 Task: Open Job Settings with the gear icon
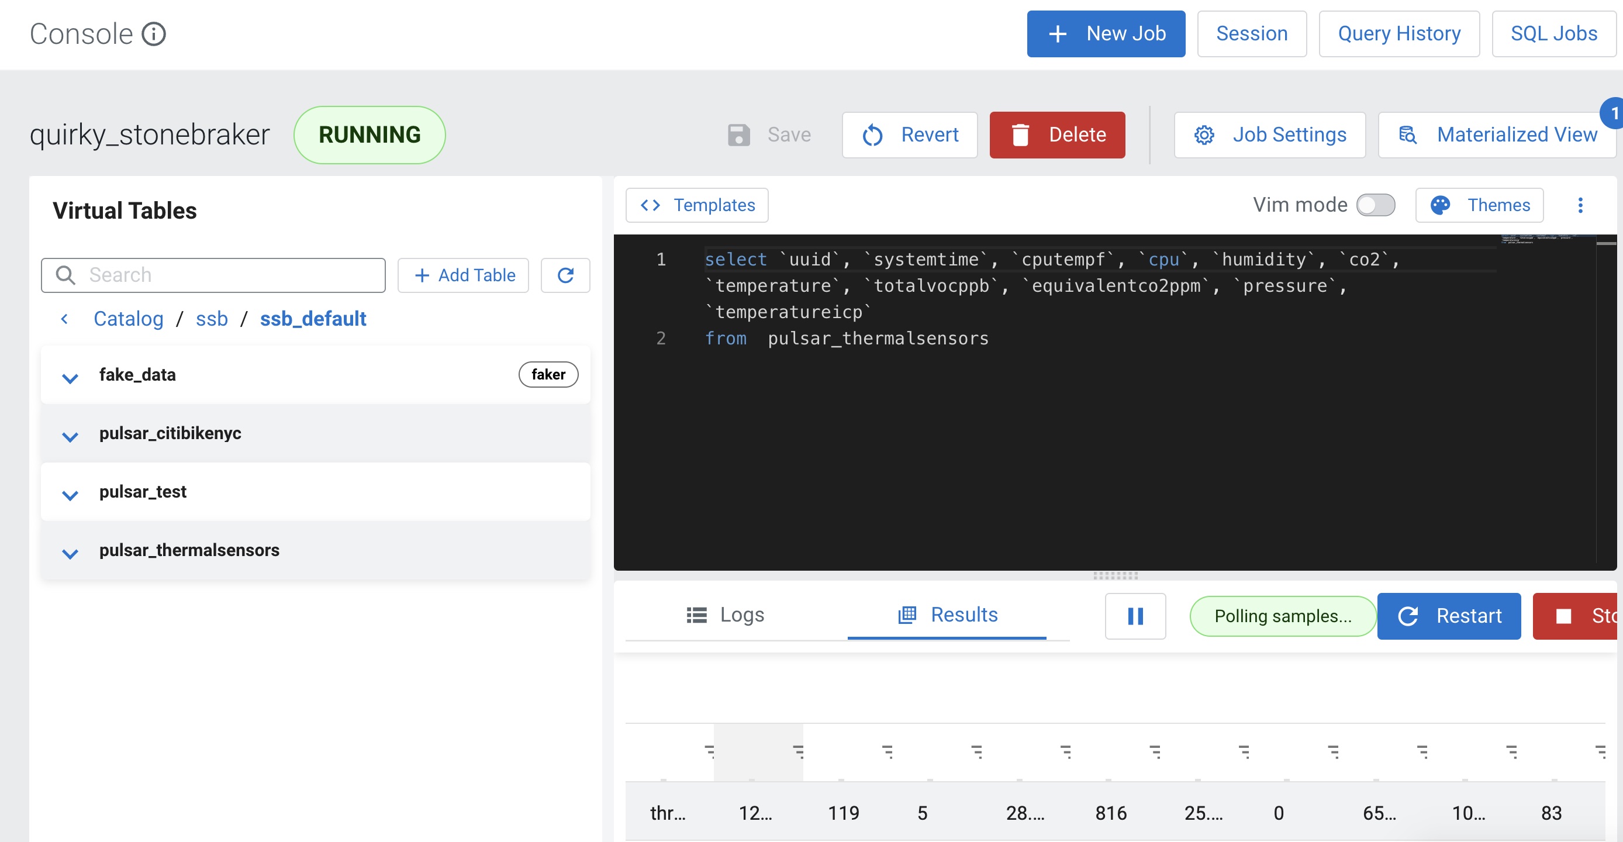tap(1269, 134)
